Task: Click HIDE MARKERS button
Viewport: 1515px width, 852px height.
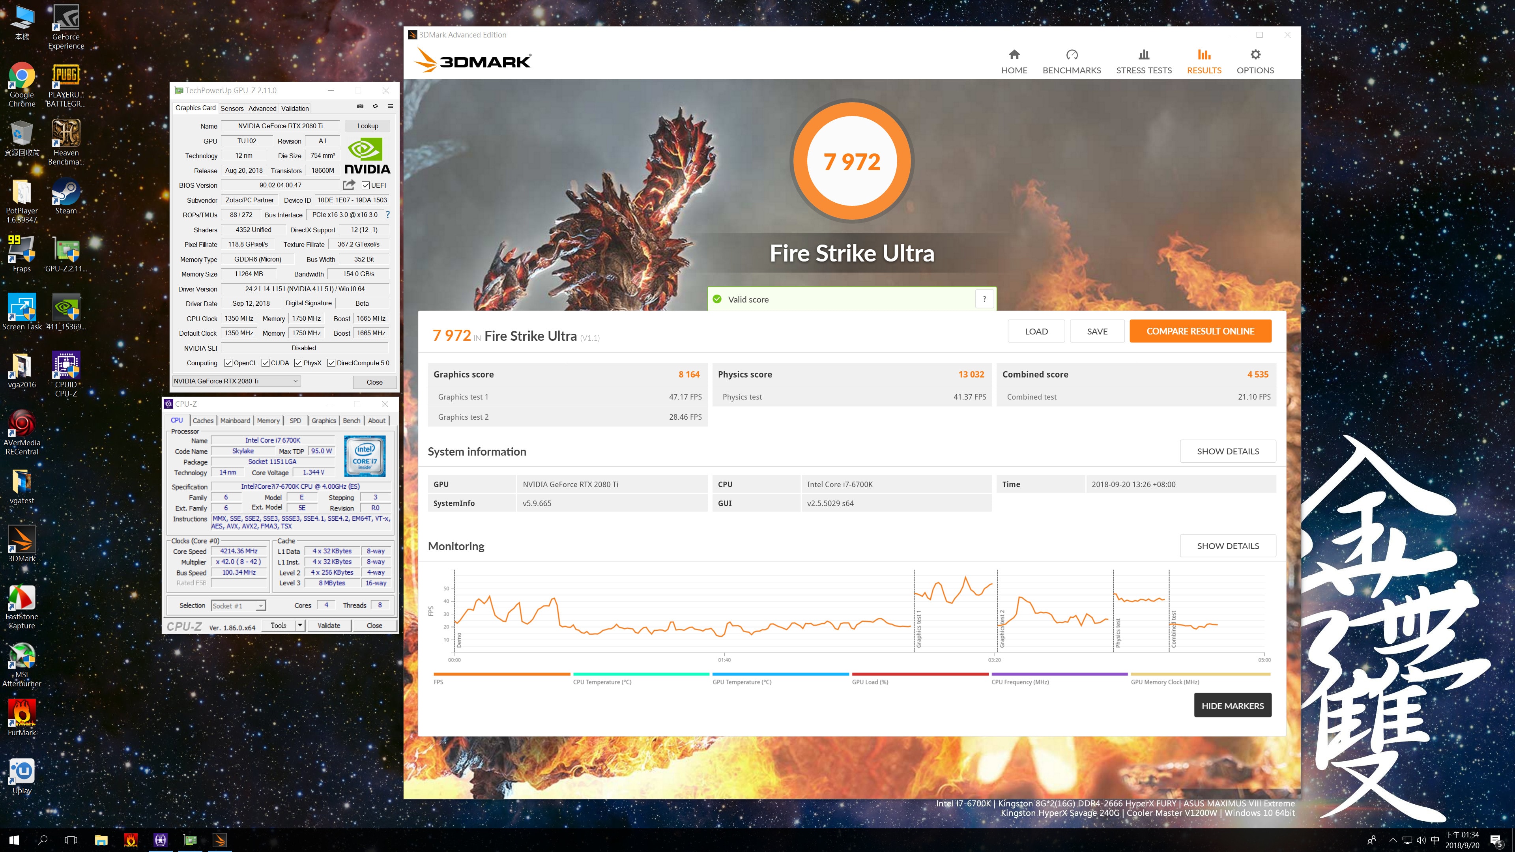Action: [1233, 706]
